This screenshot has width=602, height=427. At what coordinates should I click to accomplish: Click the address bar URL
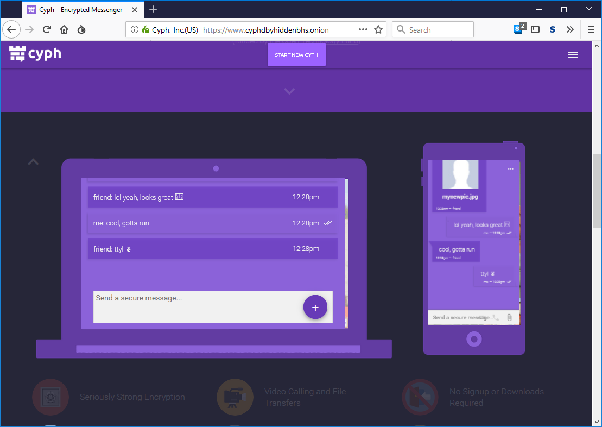265,30
